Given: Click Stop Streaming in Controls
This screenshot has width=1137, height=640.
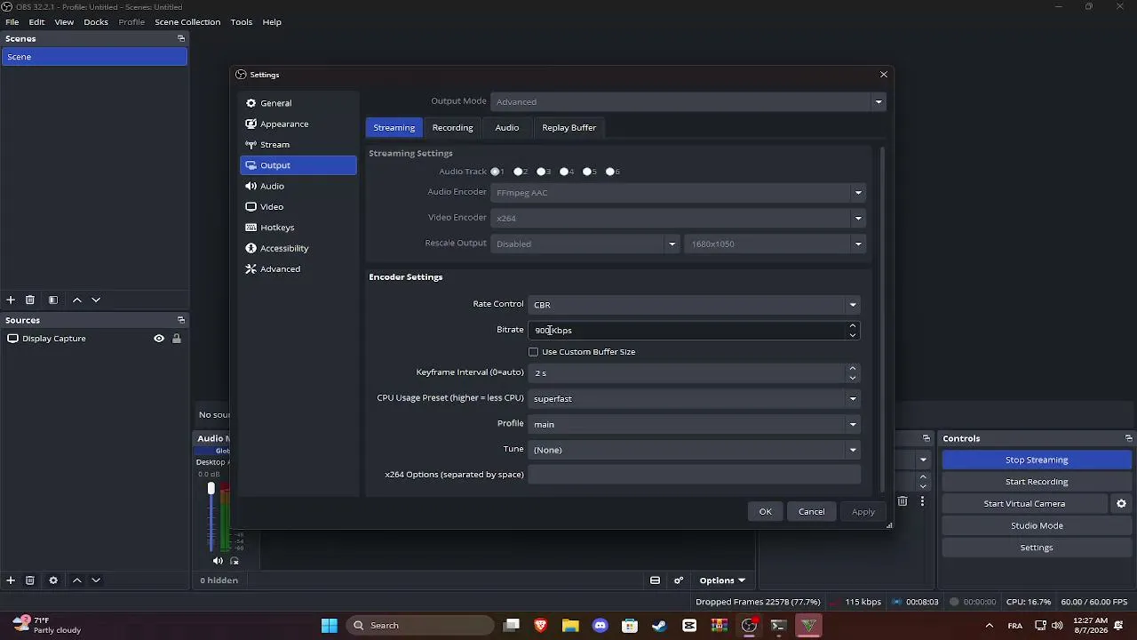Looking at the screenshot, I should (1037, 460).
